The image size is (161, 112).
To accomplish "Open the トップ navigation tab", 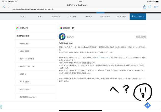I will (23, 17).
